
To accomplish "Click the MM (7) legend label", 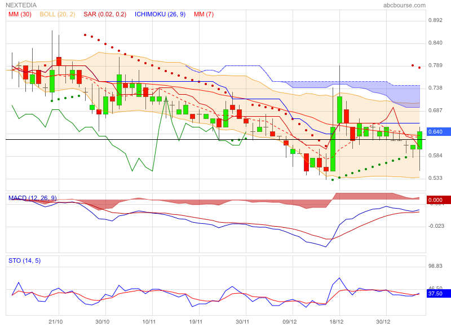I will point(204,14).
